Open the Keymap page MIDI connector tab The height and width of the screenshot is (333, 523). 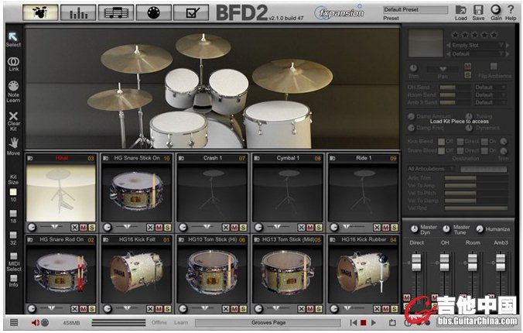[x=154, y=12]
